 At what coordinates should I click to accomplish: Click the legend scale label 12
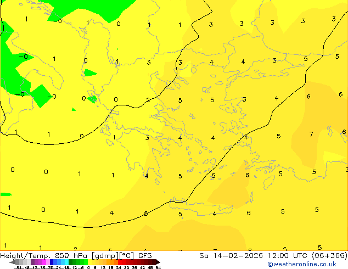click(103, 267)
